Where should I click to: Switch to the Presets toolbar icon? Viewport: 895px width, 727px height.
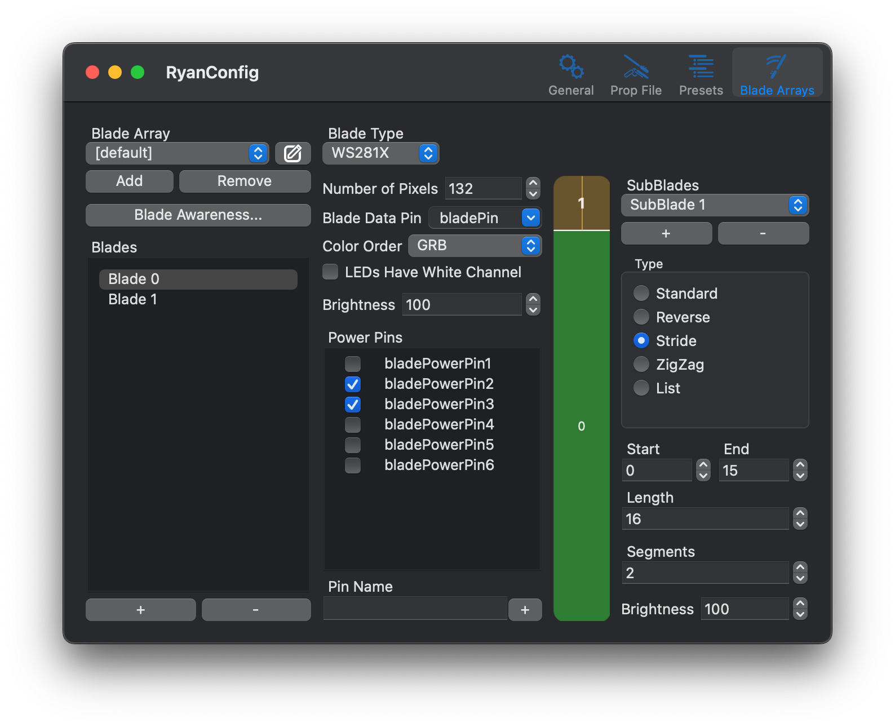[x=701, y=74]
